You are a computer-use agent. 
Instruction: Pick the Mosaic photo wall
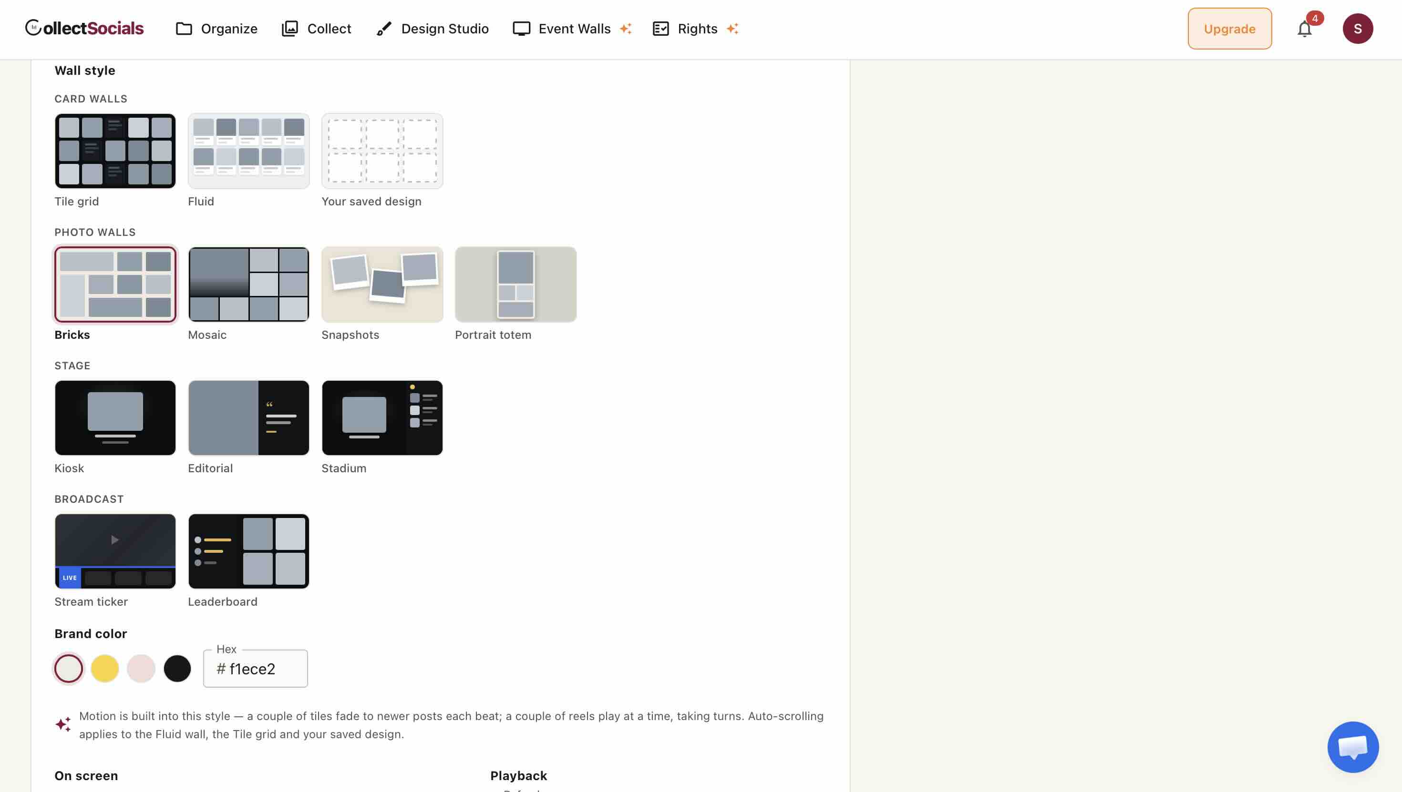[x=249, y=284]
